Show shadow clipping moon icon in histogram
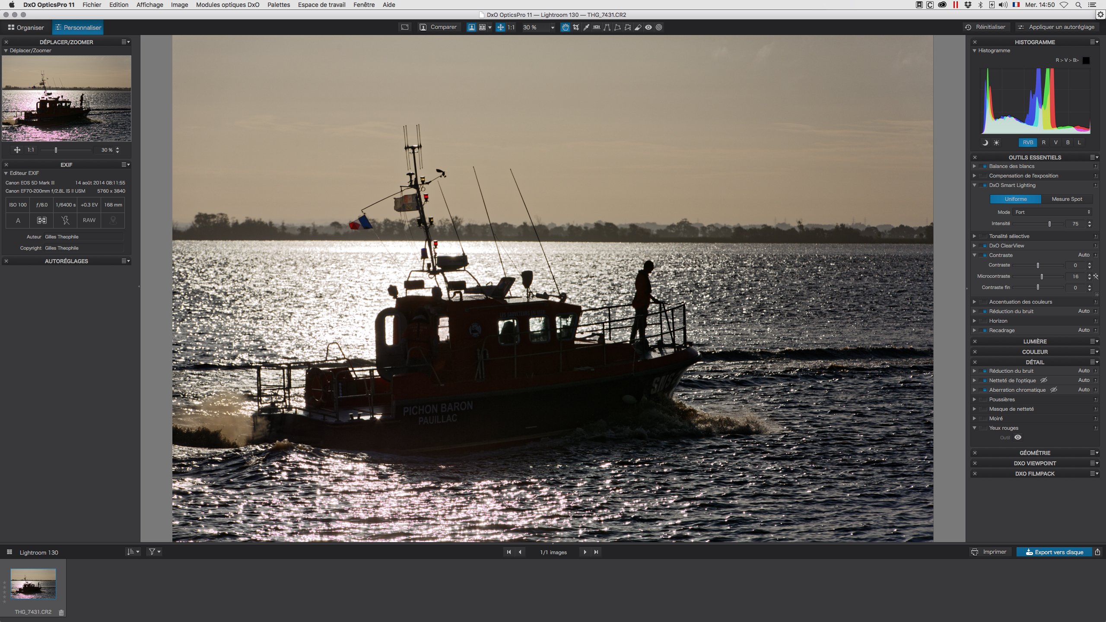The height and width of the screenshot is (622, 1106). point(985,143)
